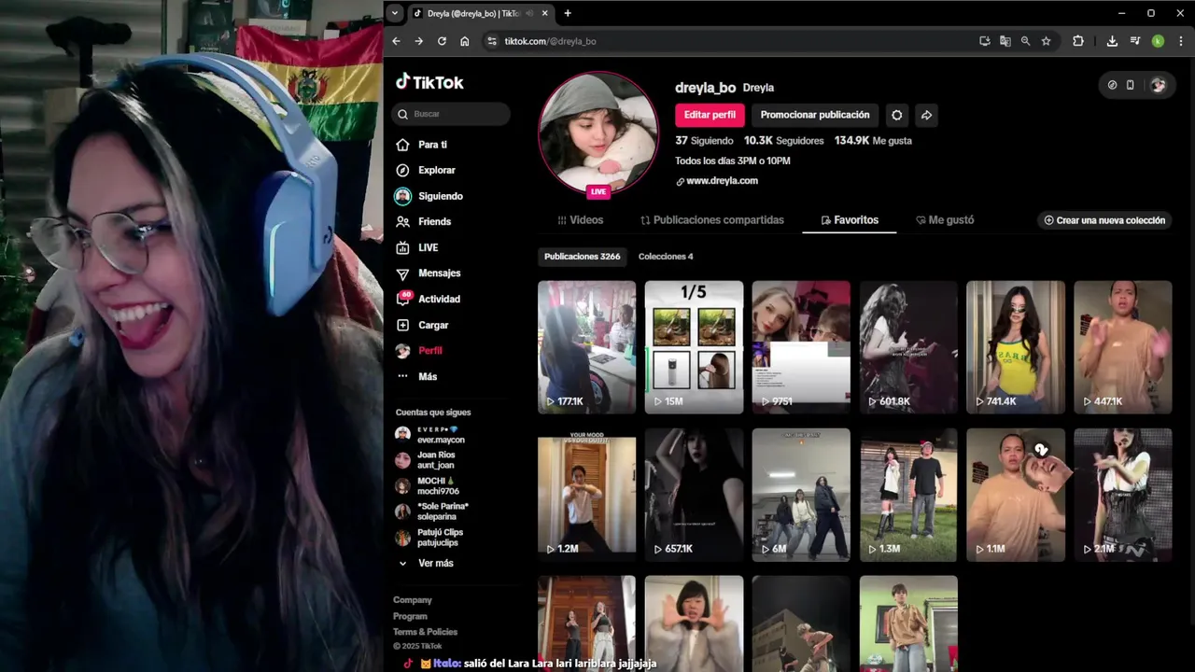Image resolution: width=1195 pixels, height=672 pixels.
Task: Go to the Siguiendo feed
Action: point(429,196)
